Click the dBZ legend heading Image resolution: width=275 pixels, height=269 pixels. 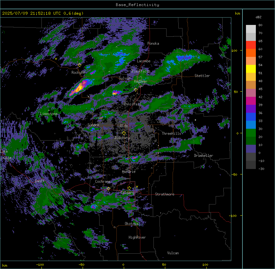pyautogui.click(x=258, y=17)
